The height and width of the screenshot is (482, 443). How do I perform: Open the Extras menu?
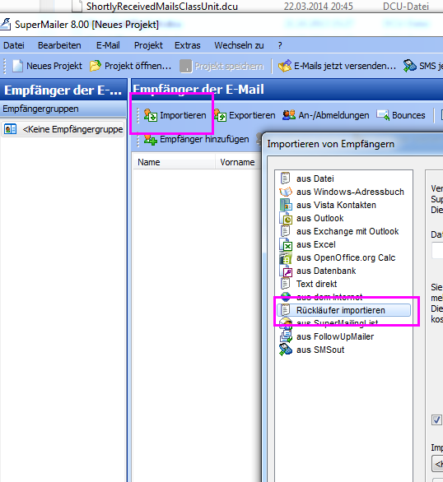(x=188, y=45)
